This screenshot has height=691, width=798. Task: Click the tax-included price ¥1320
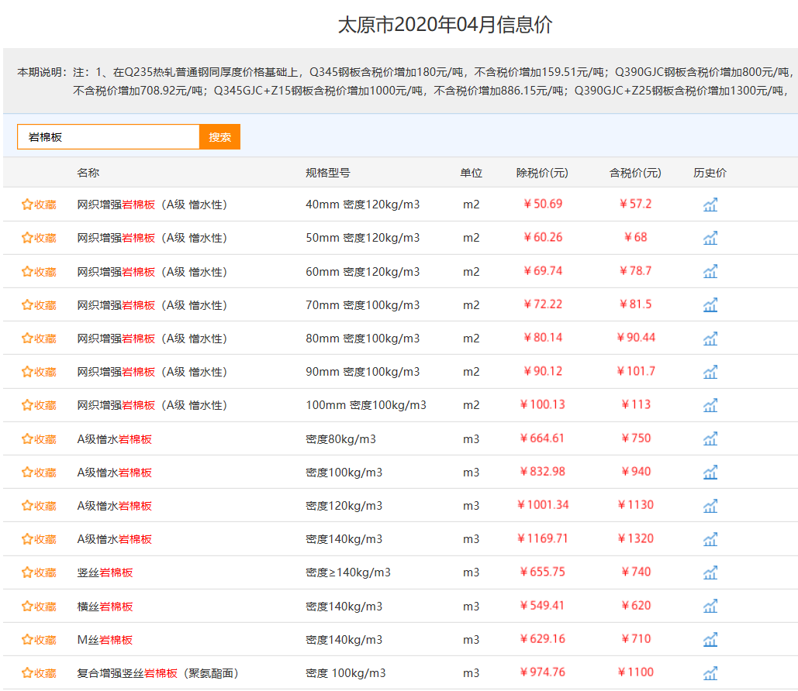[x=635, y=538]
